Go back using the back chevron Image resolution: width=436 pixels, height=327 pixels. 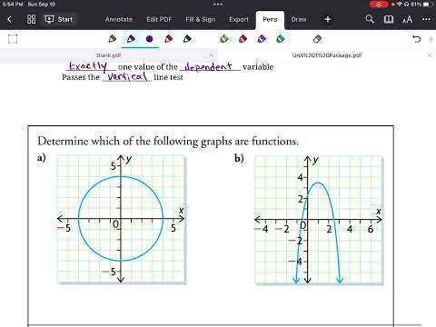pyautogui.click(x=9, y=19)
